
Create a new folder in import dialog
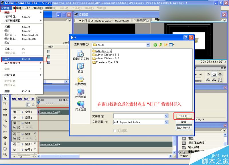click(166, 45)
